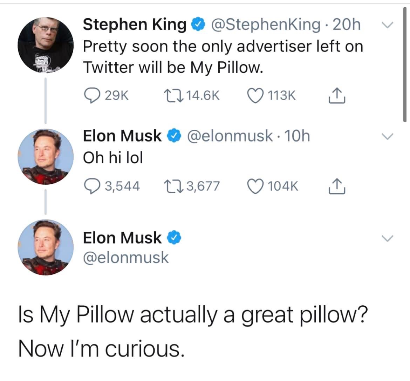Click the Stephen King display name
The height and width of the screenshot is (381, 410).
[135, 24]
